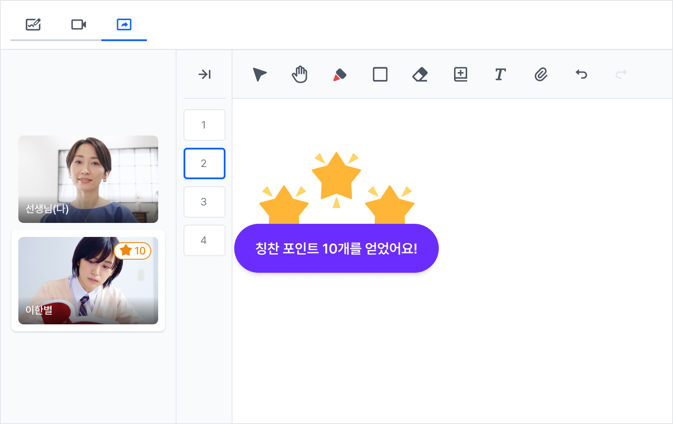Image resolution: width=673 pixels, height=424 pixels.
Task: Click the 선생님(나) teacher video
Action: coord(88,179)
